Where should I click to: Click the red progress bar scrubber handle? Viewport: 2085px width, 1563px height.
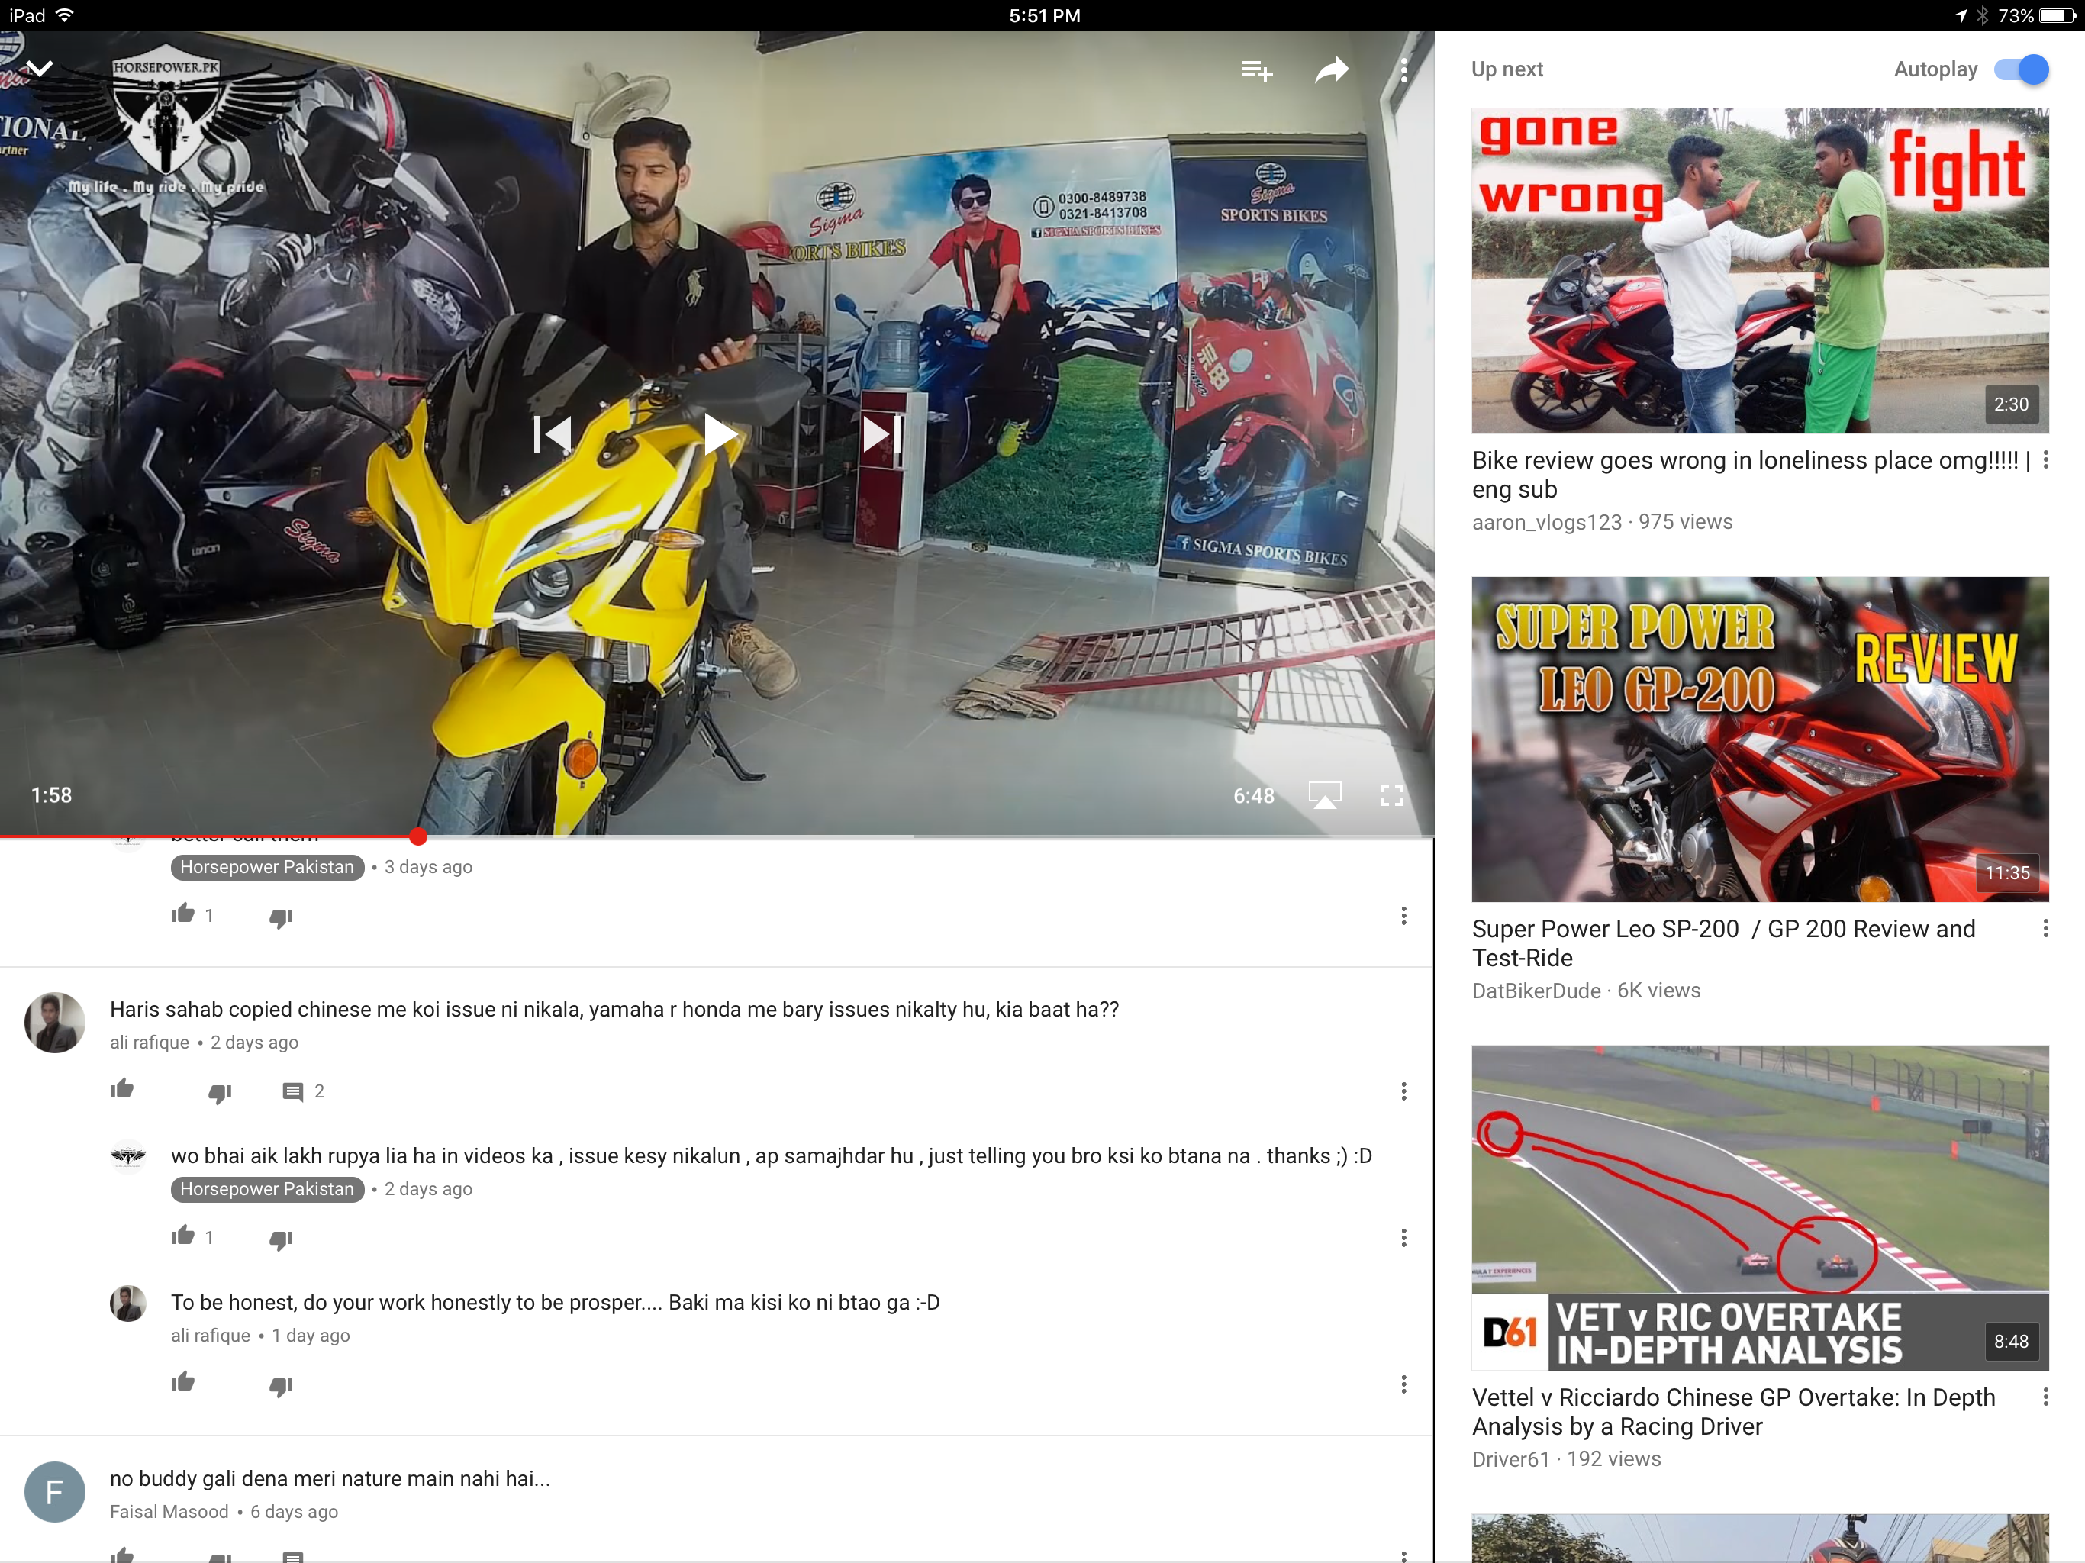(418, 836)
